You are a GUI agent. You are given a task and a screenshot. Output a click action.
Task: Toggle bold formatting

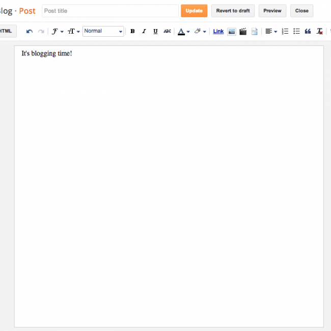132,32
